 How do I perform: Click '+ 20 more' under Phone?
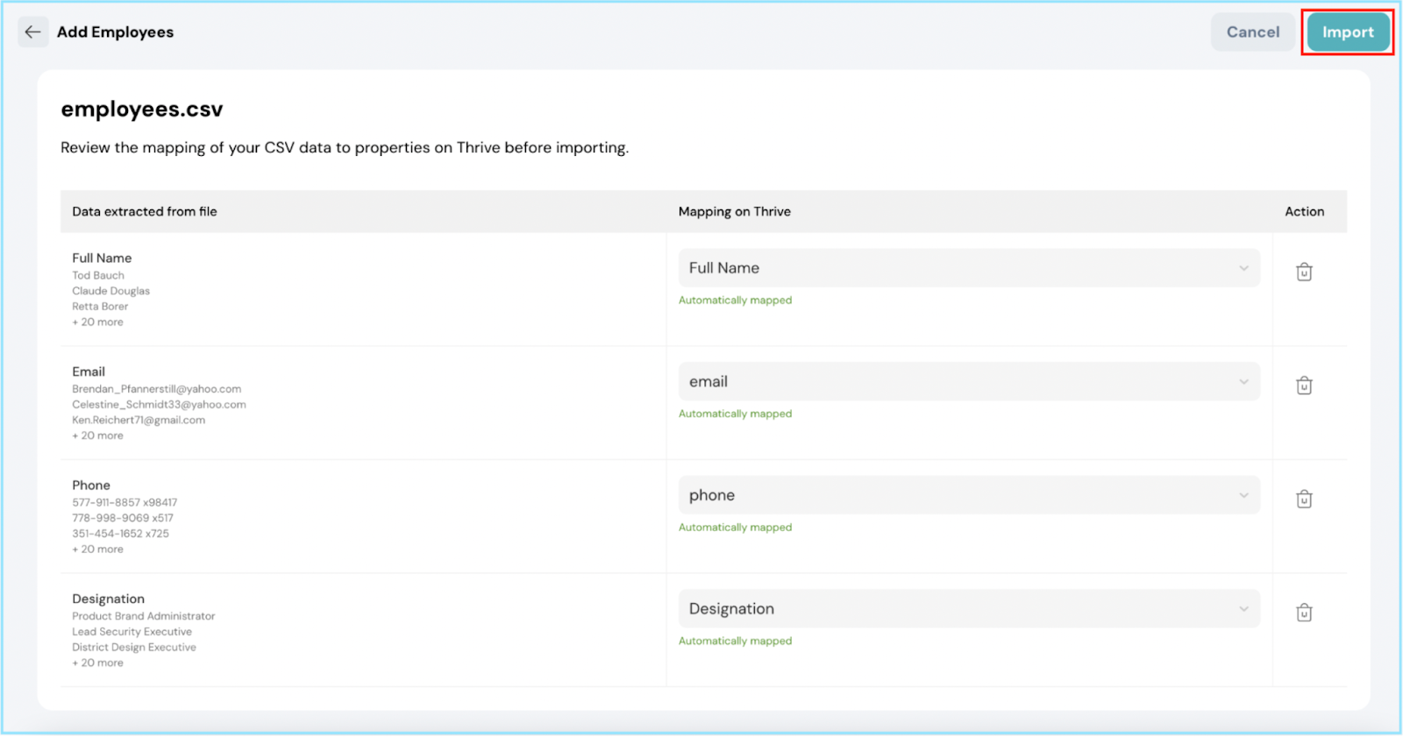(x=98, y=549)
